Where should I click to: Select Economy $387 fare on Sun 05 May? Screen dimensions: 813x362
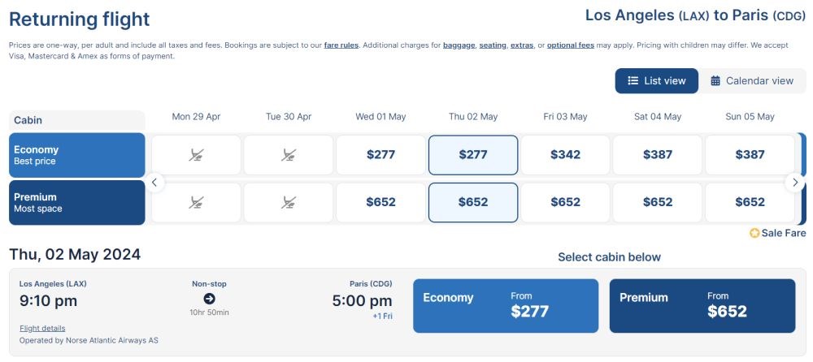click(750, 155)
